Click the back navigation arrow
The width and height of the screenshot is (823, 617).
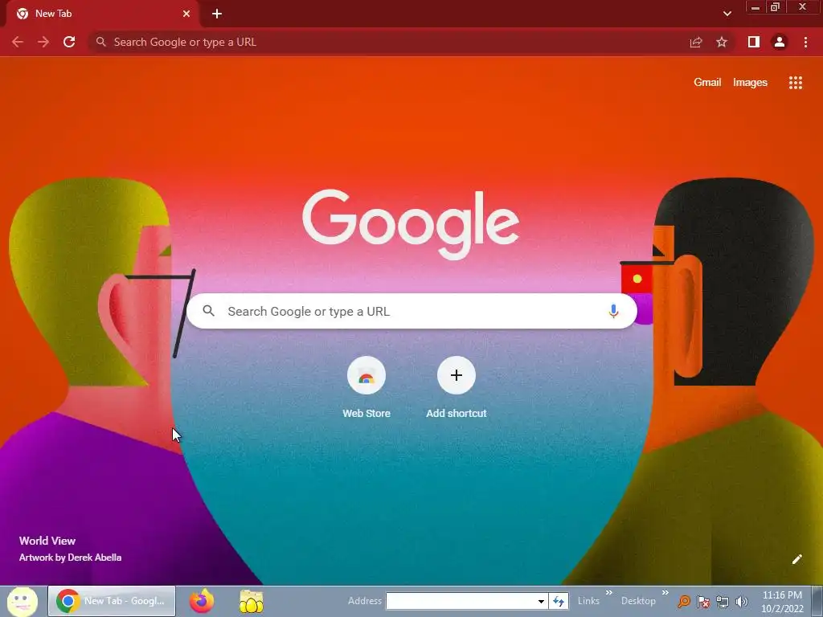pos(18,42)
